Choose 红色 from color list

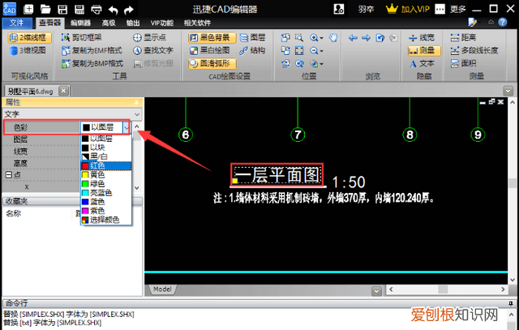click(106, 165)
